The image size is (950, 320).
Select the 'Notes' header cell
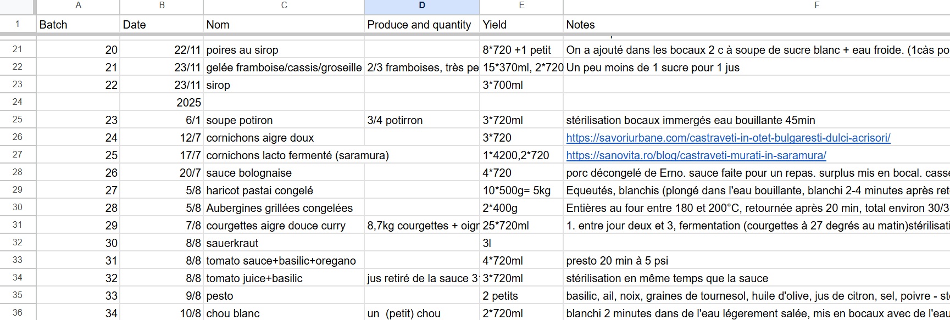click(x=756, y=25)
